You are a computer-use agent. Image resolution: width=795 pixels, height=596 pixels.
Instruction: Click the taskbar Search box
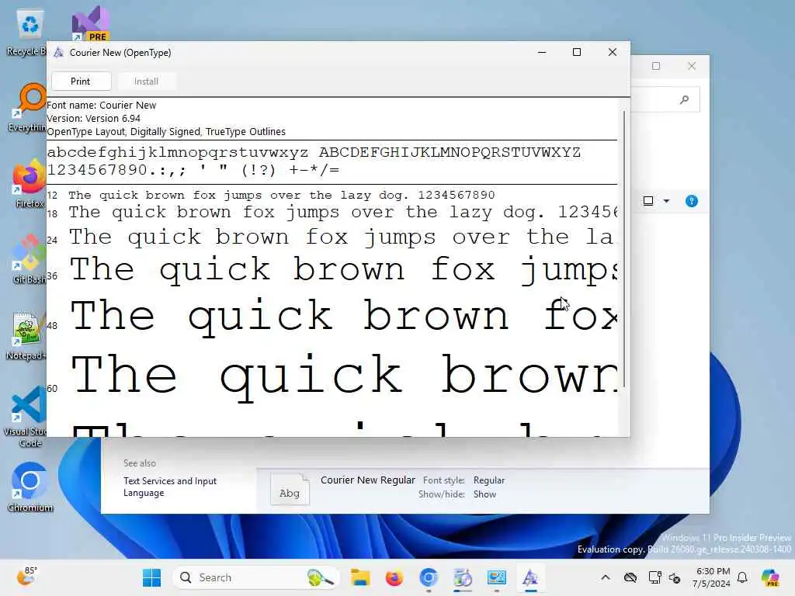tap(256, 577)
